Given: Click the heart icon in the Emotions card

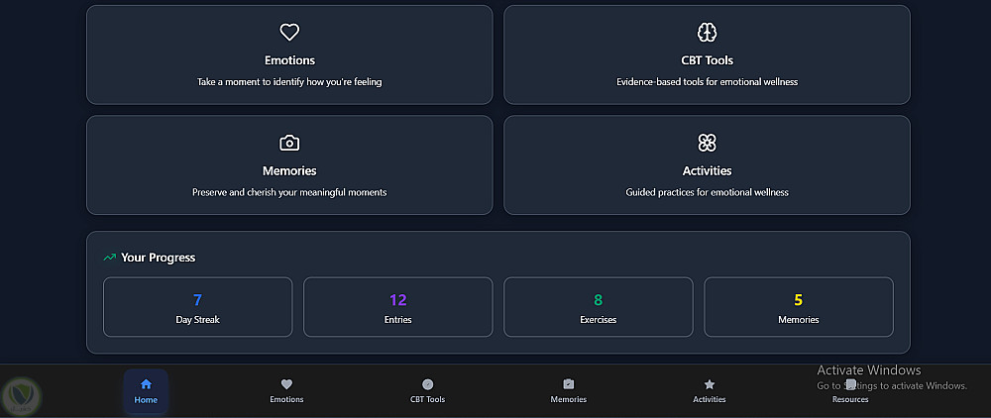Looking at the screenshot, I should click(x=289, y=33).
